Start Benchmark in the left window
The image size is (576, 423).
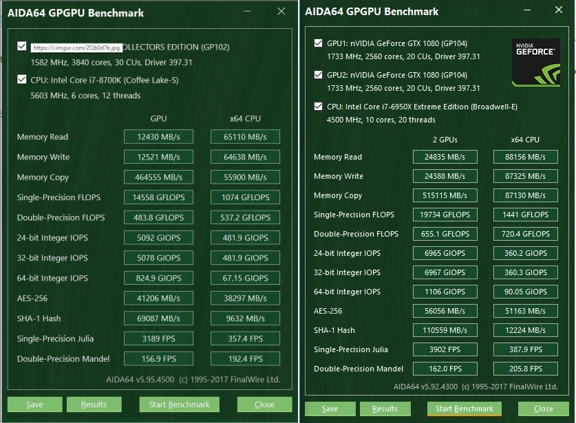pos(179,404)
